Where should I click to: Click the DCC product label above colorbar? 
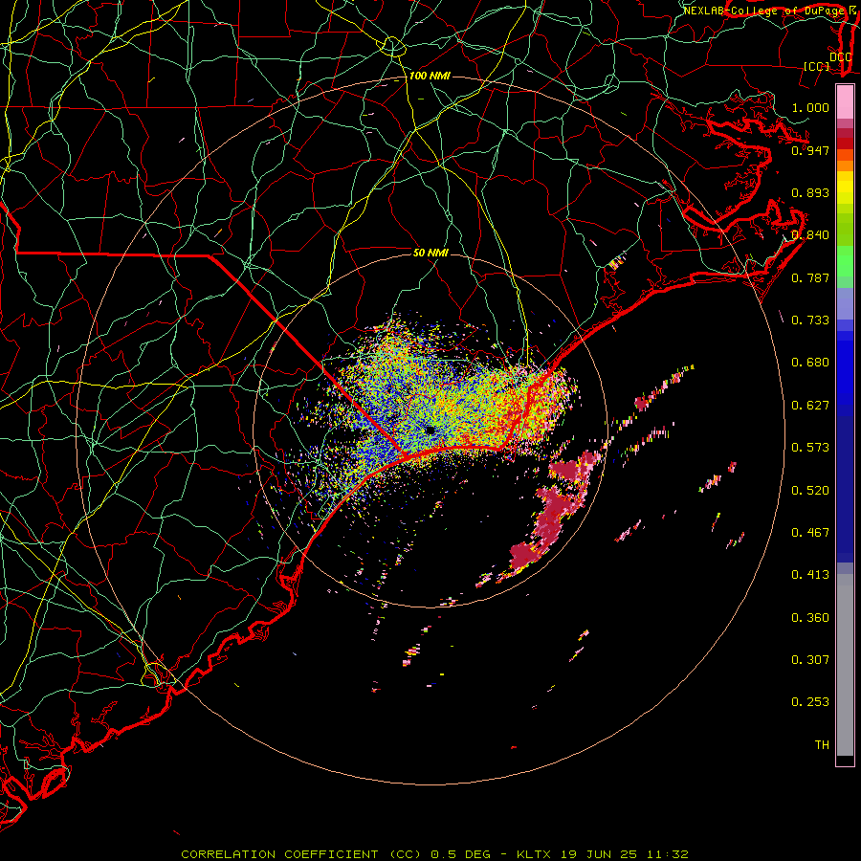[x=840, y=56]
